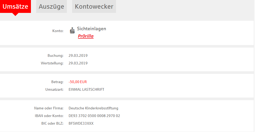Click the BIC oder BLZ label
The image size is (255, 132).
point(52,123)
